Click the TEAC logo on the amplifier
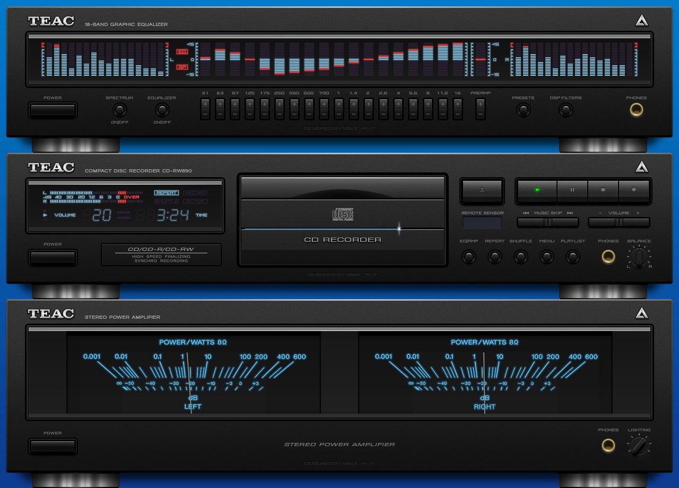The image size is (679, 488). (x=51, y=313)
